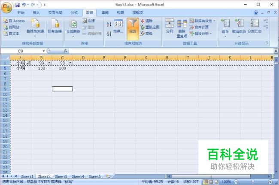Open the 加载项 (Add-ins) tab

click(137, 12)
